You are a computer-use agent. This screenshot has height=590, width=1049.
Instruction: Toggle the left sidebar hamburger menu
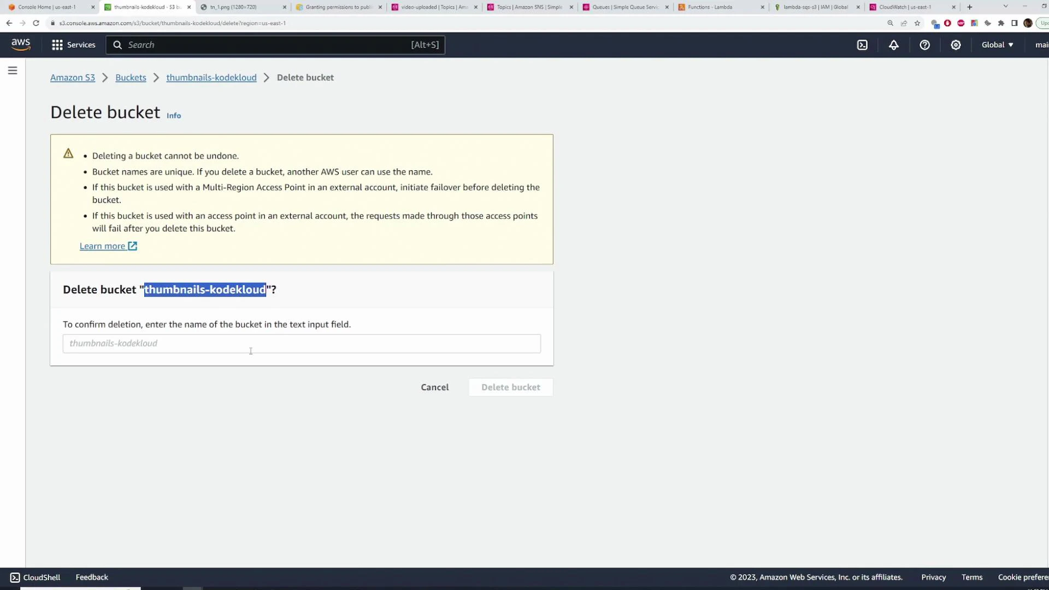(x=13, y=70)
